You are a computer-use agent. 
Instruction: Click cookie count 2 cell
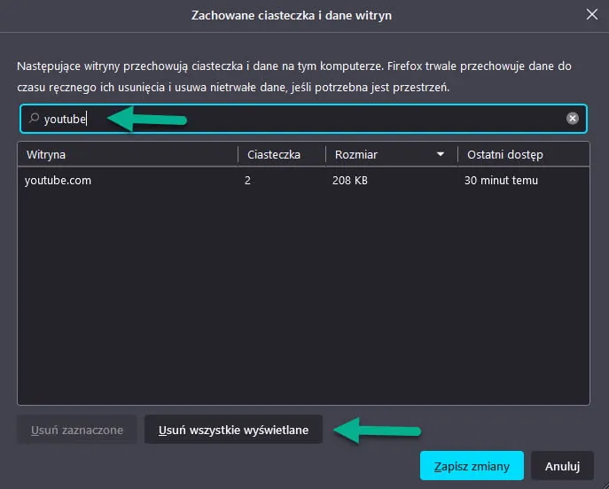(x=247, y=181)
